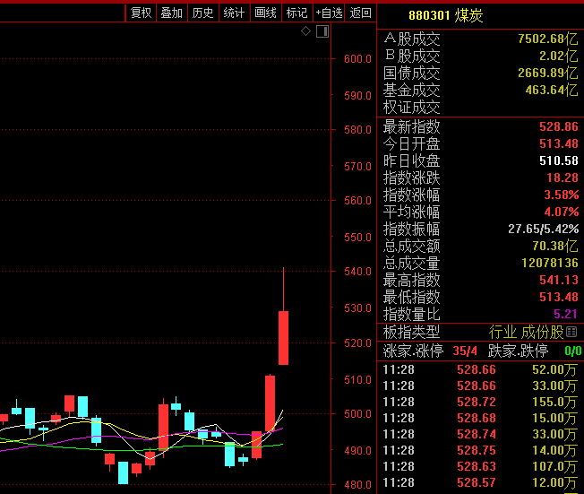
Task: Click the latest tall red candlestick
Action: pyautogui.click(x=283, y=337)
